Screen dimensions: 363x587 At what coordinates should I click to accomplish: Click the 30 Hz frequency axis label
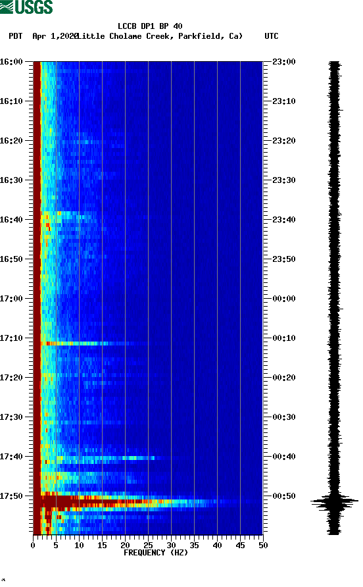(x=171, y=546)
